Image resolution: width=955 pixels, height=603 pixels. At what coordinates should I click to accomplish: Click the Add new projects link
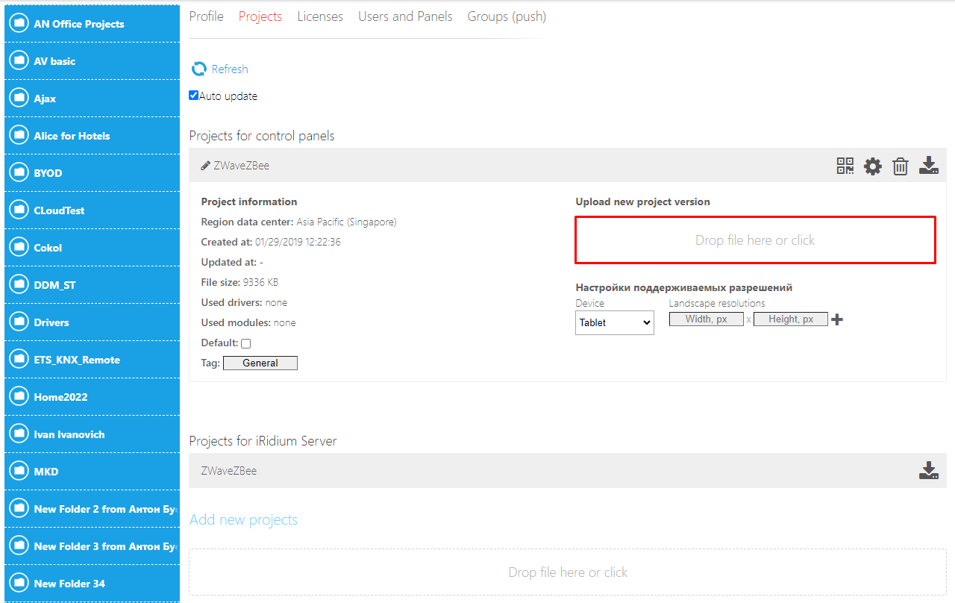point(243,520)
